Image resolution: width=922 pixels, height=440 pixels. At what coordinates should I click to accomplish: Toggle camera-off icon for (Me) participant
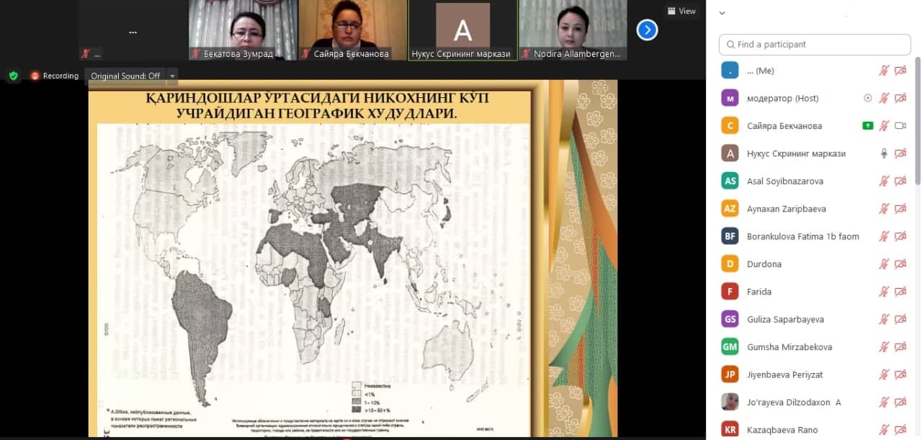(900, 71)
